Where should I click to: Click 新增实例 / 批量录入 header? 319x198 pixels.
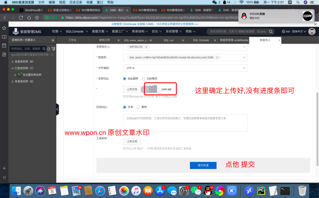24,40
